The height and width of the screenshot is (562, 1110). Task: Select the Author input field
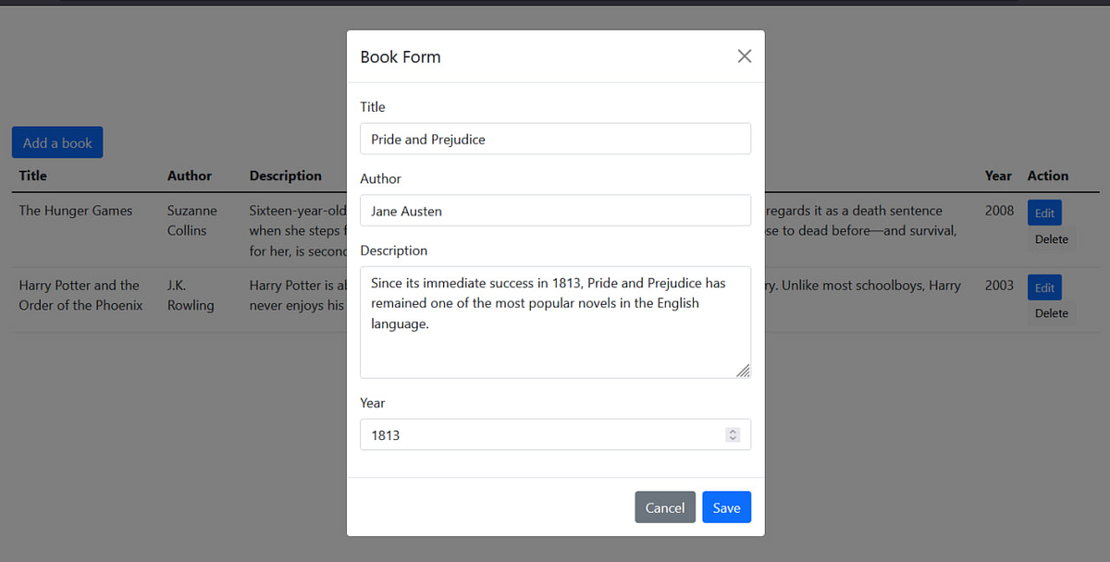[555, 210]
